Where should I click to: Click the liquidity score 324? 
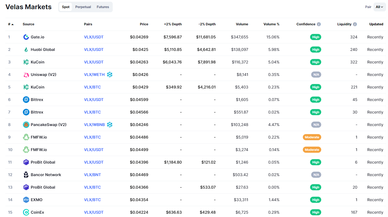click(354, 37)
